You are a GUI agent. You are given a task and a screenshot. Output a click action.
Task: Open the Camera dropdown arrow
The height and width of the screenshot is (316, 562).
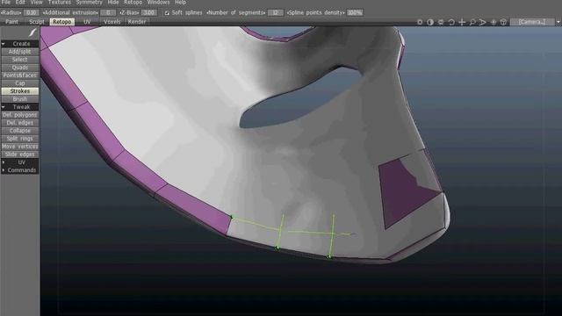coord(558,22)
